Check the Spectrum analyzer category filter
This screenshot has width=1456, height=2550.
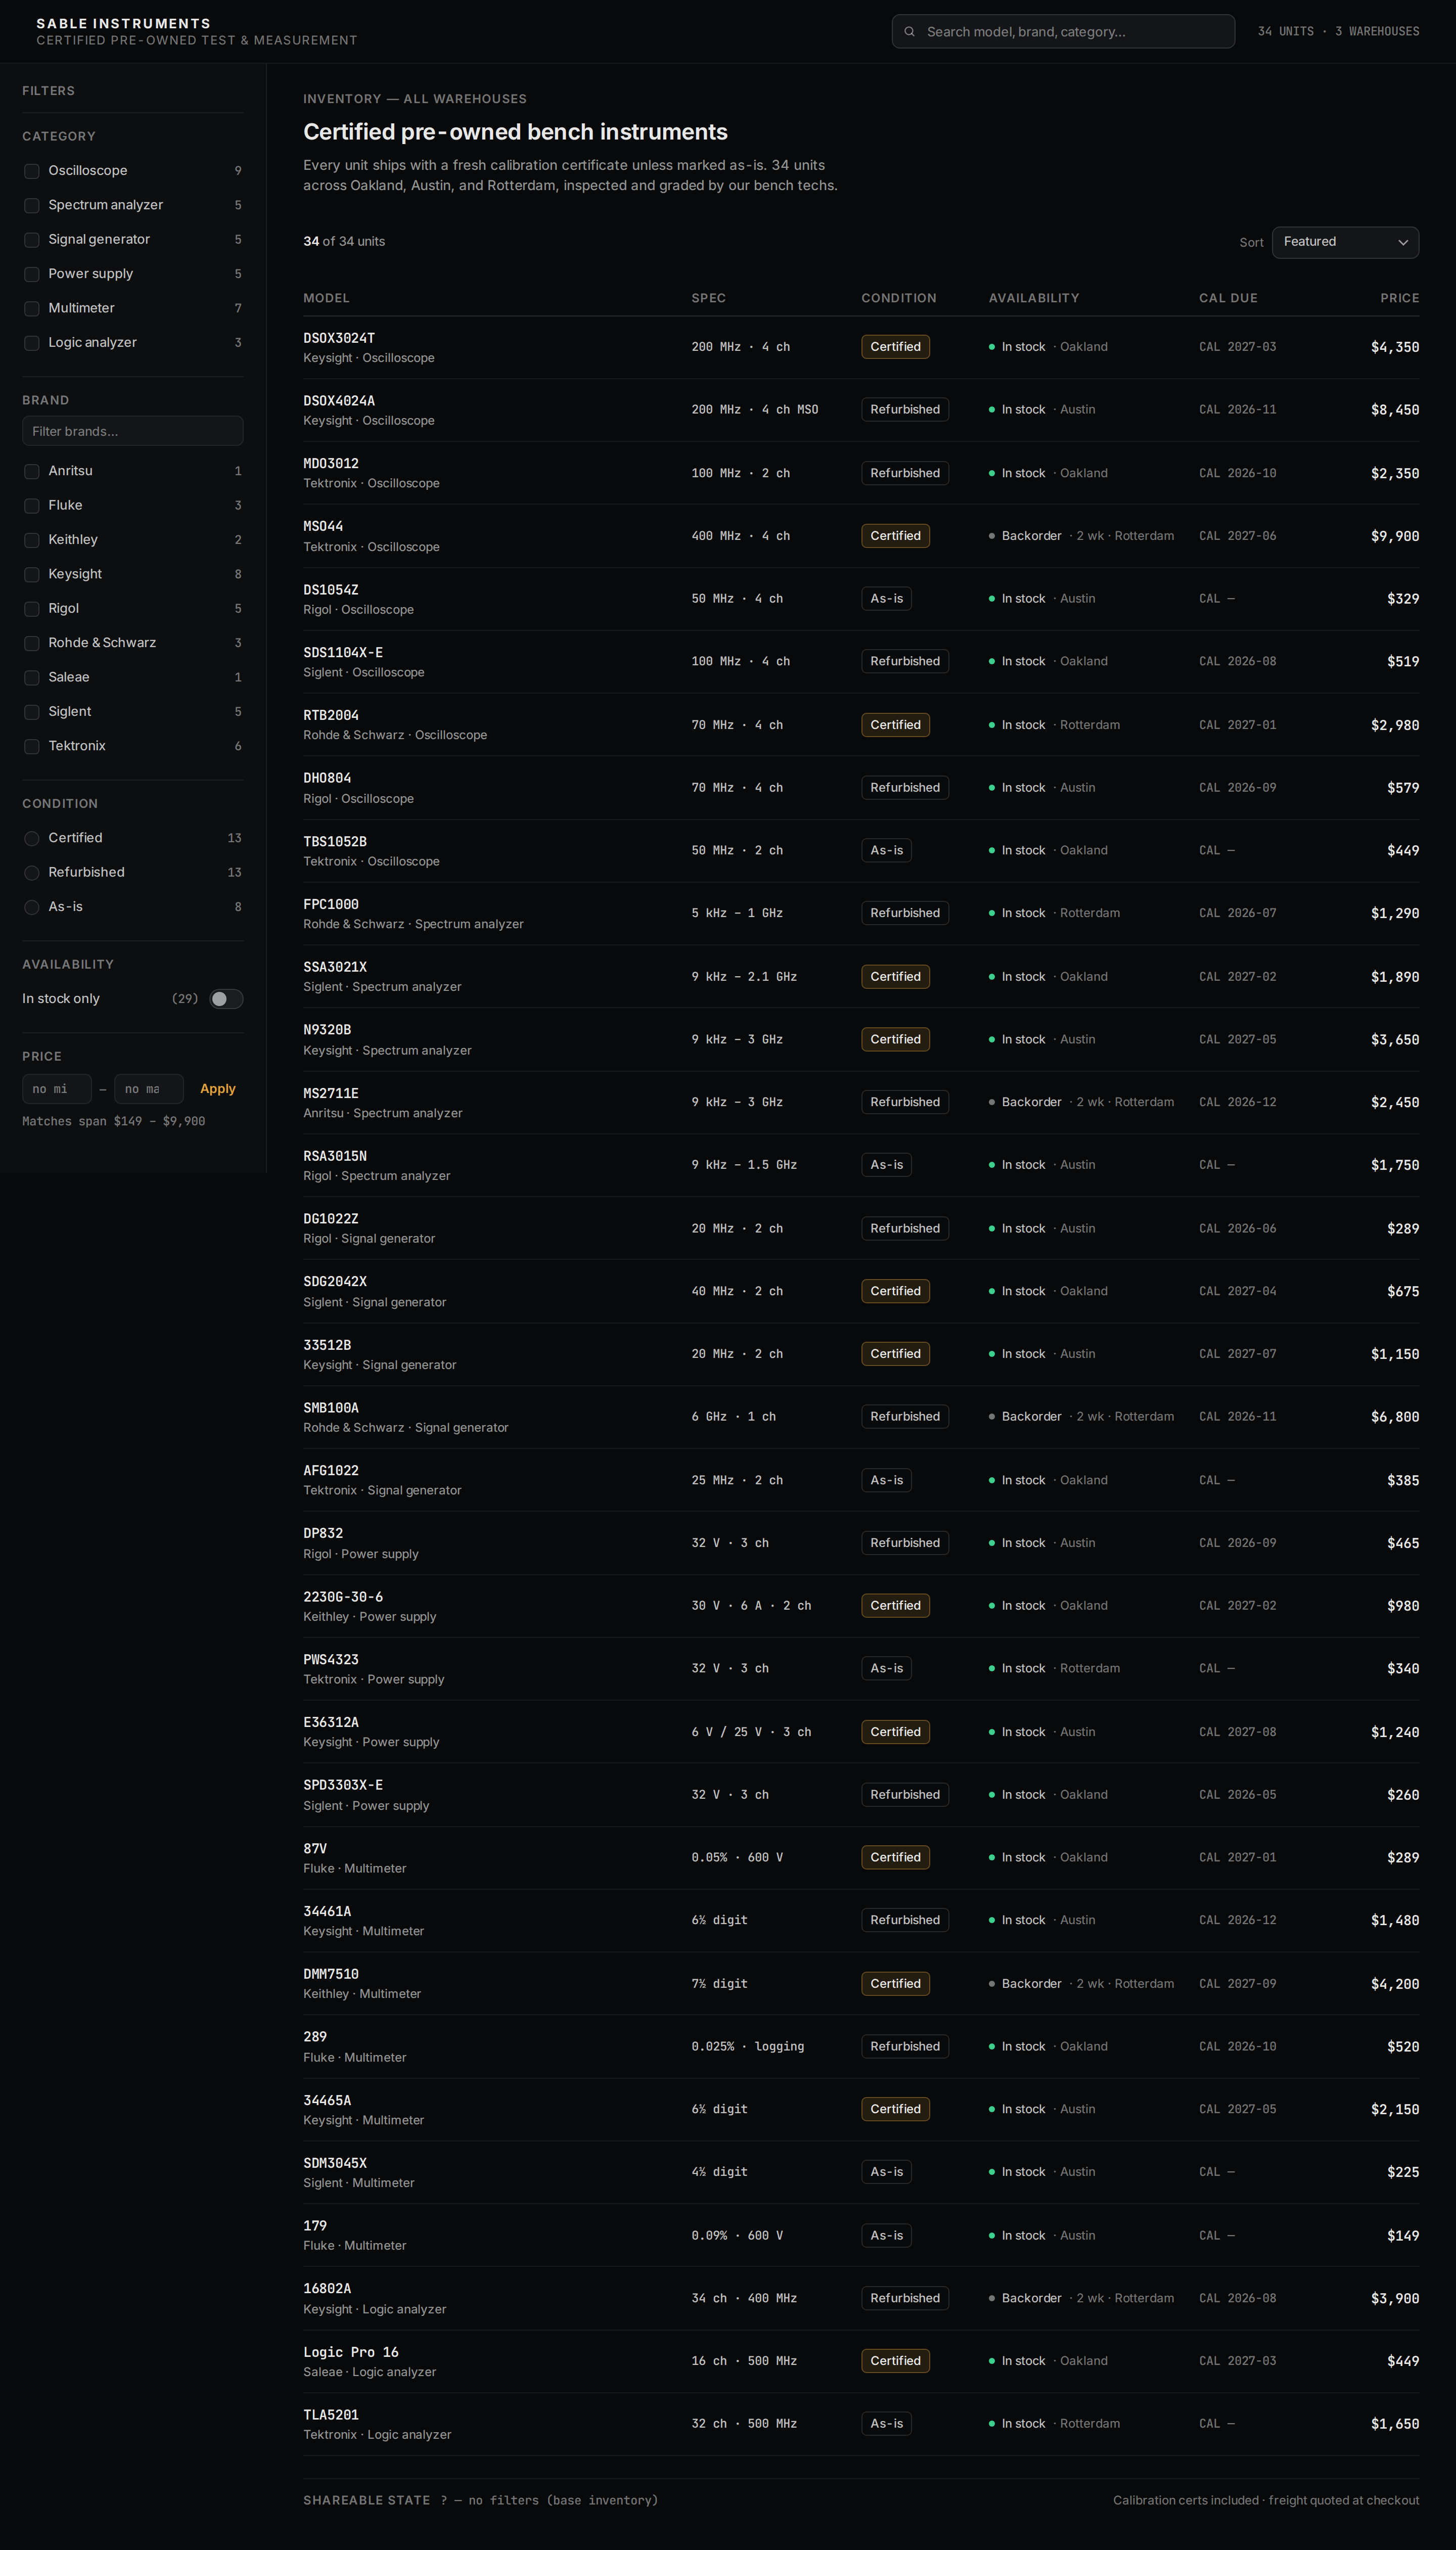pyautogui.click(x=32, y=205)
